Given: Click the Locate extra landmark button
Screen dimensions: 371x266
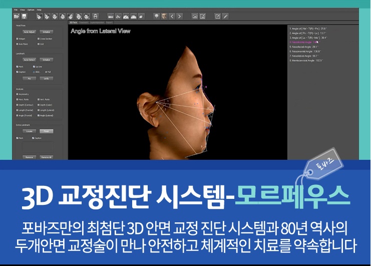Looking at the screenshot, I should click(30, 131).
